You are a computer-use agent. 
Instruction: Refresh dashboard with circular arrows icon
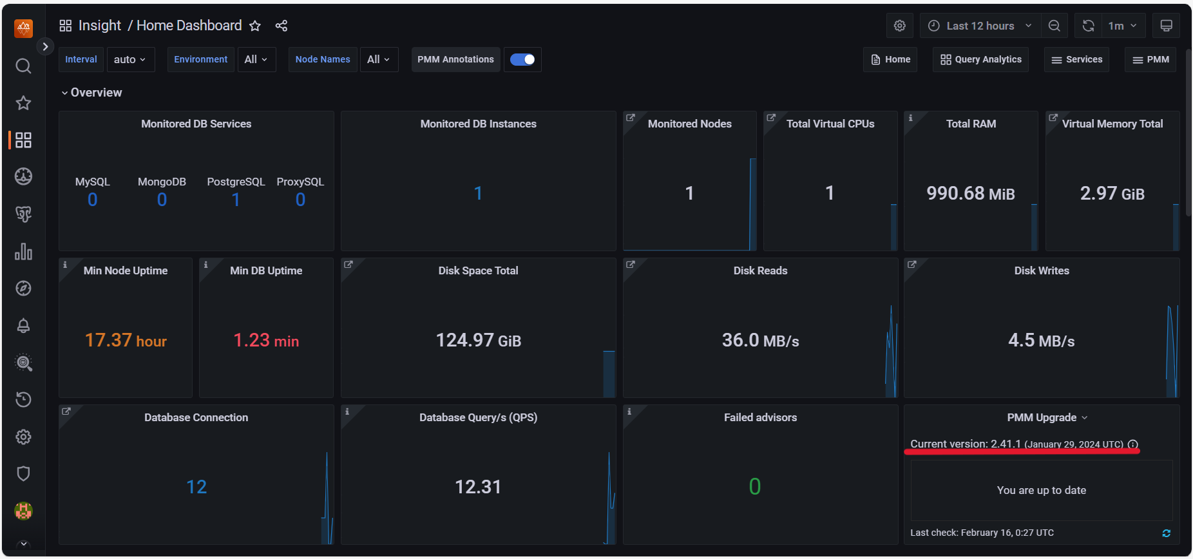click(1088, 26)
